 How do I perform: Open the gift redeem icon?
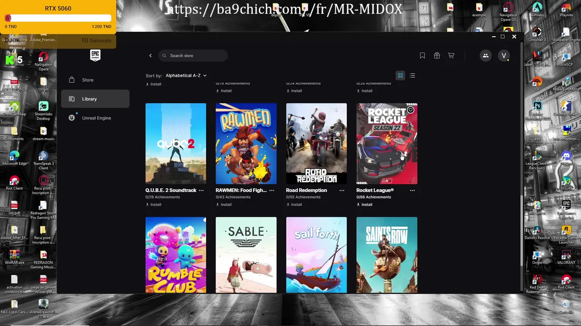(437, 56)
